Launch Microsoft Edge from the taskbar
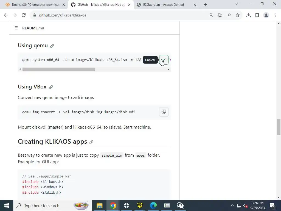 (153, 206)
